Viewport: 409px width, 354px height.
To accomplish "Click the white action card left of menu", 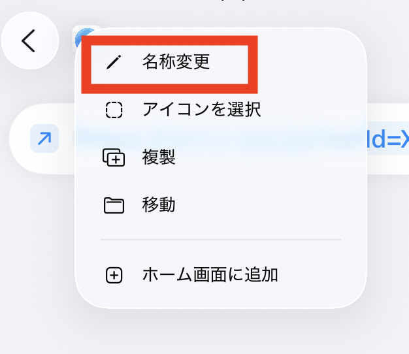I will [42, 138].
